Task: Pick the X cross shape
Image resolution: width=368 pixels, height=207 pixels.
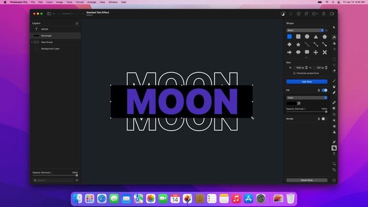Action: click(x=324, y=52)
